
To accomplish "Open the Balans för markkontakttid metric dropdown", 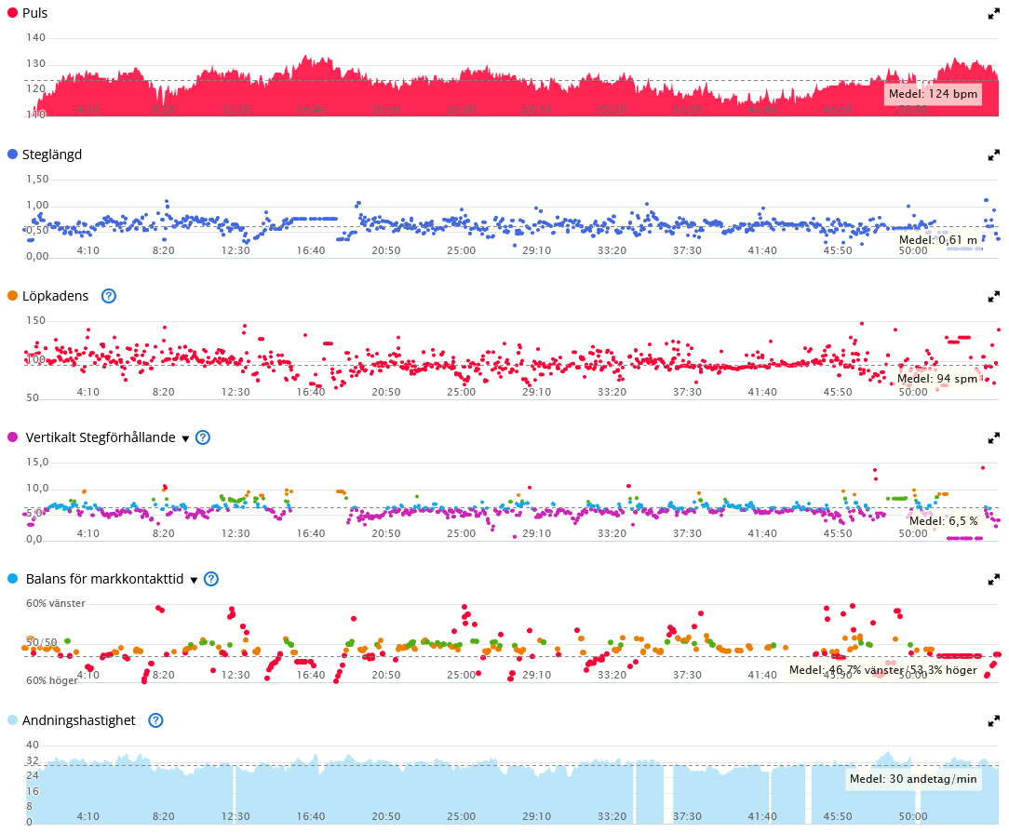I will 194,580.
